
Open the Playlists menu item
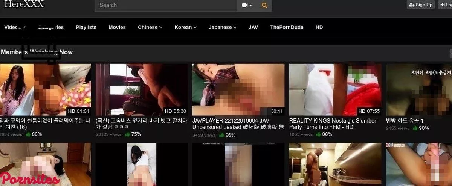86,27
